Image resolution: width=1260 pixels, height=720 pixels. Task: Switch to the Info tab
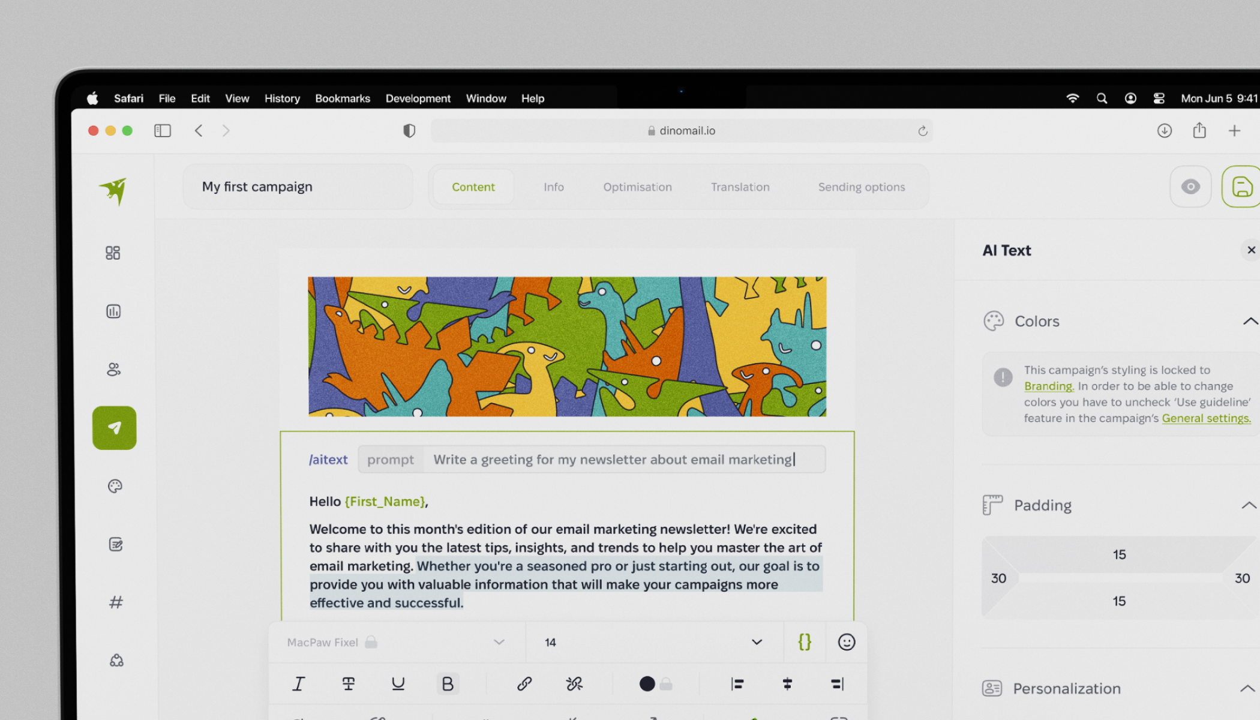[x=554, y=187]
